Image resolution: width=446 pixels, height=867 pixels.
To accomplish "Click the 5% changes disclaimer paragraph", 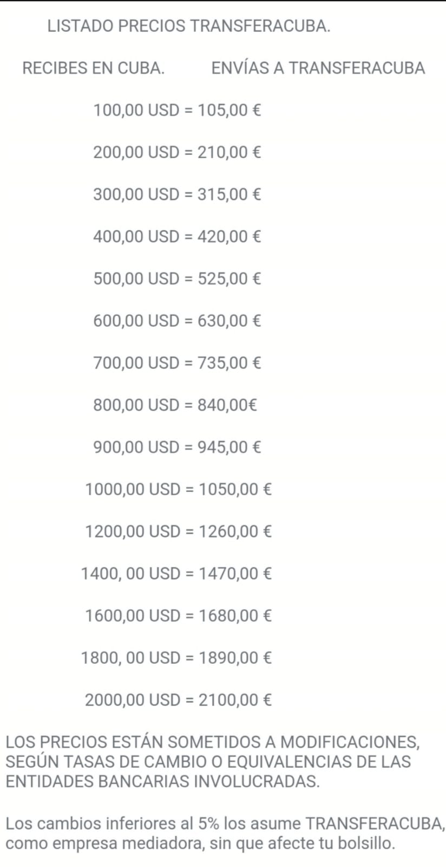I will (225, 833).
